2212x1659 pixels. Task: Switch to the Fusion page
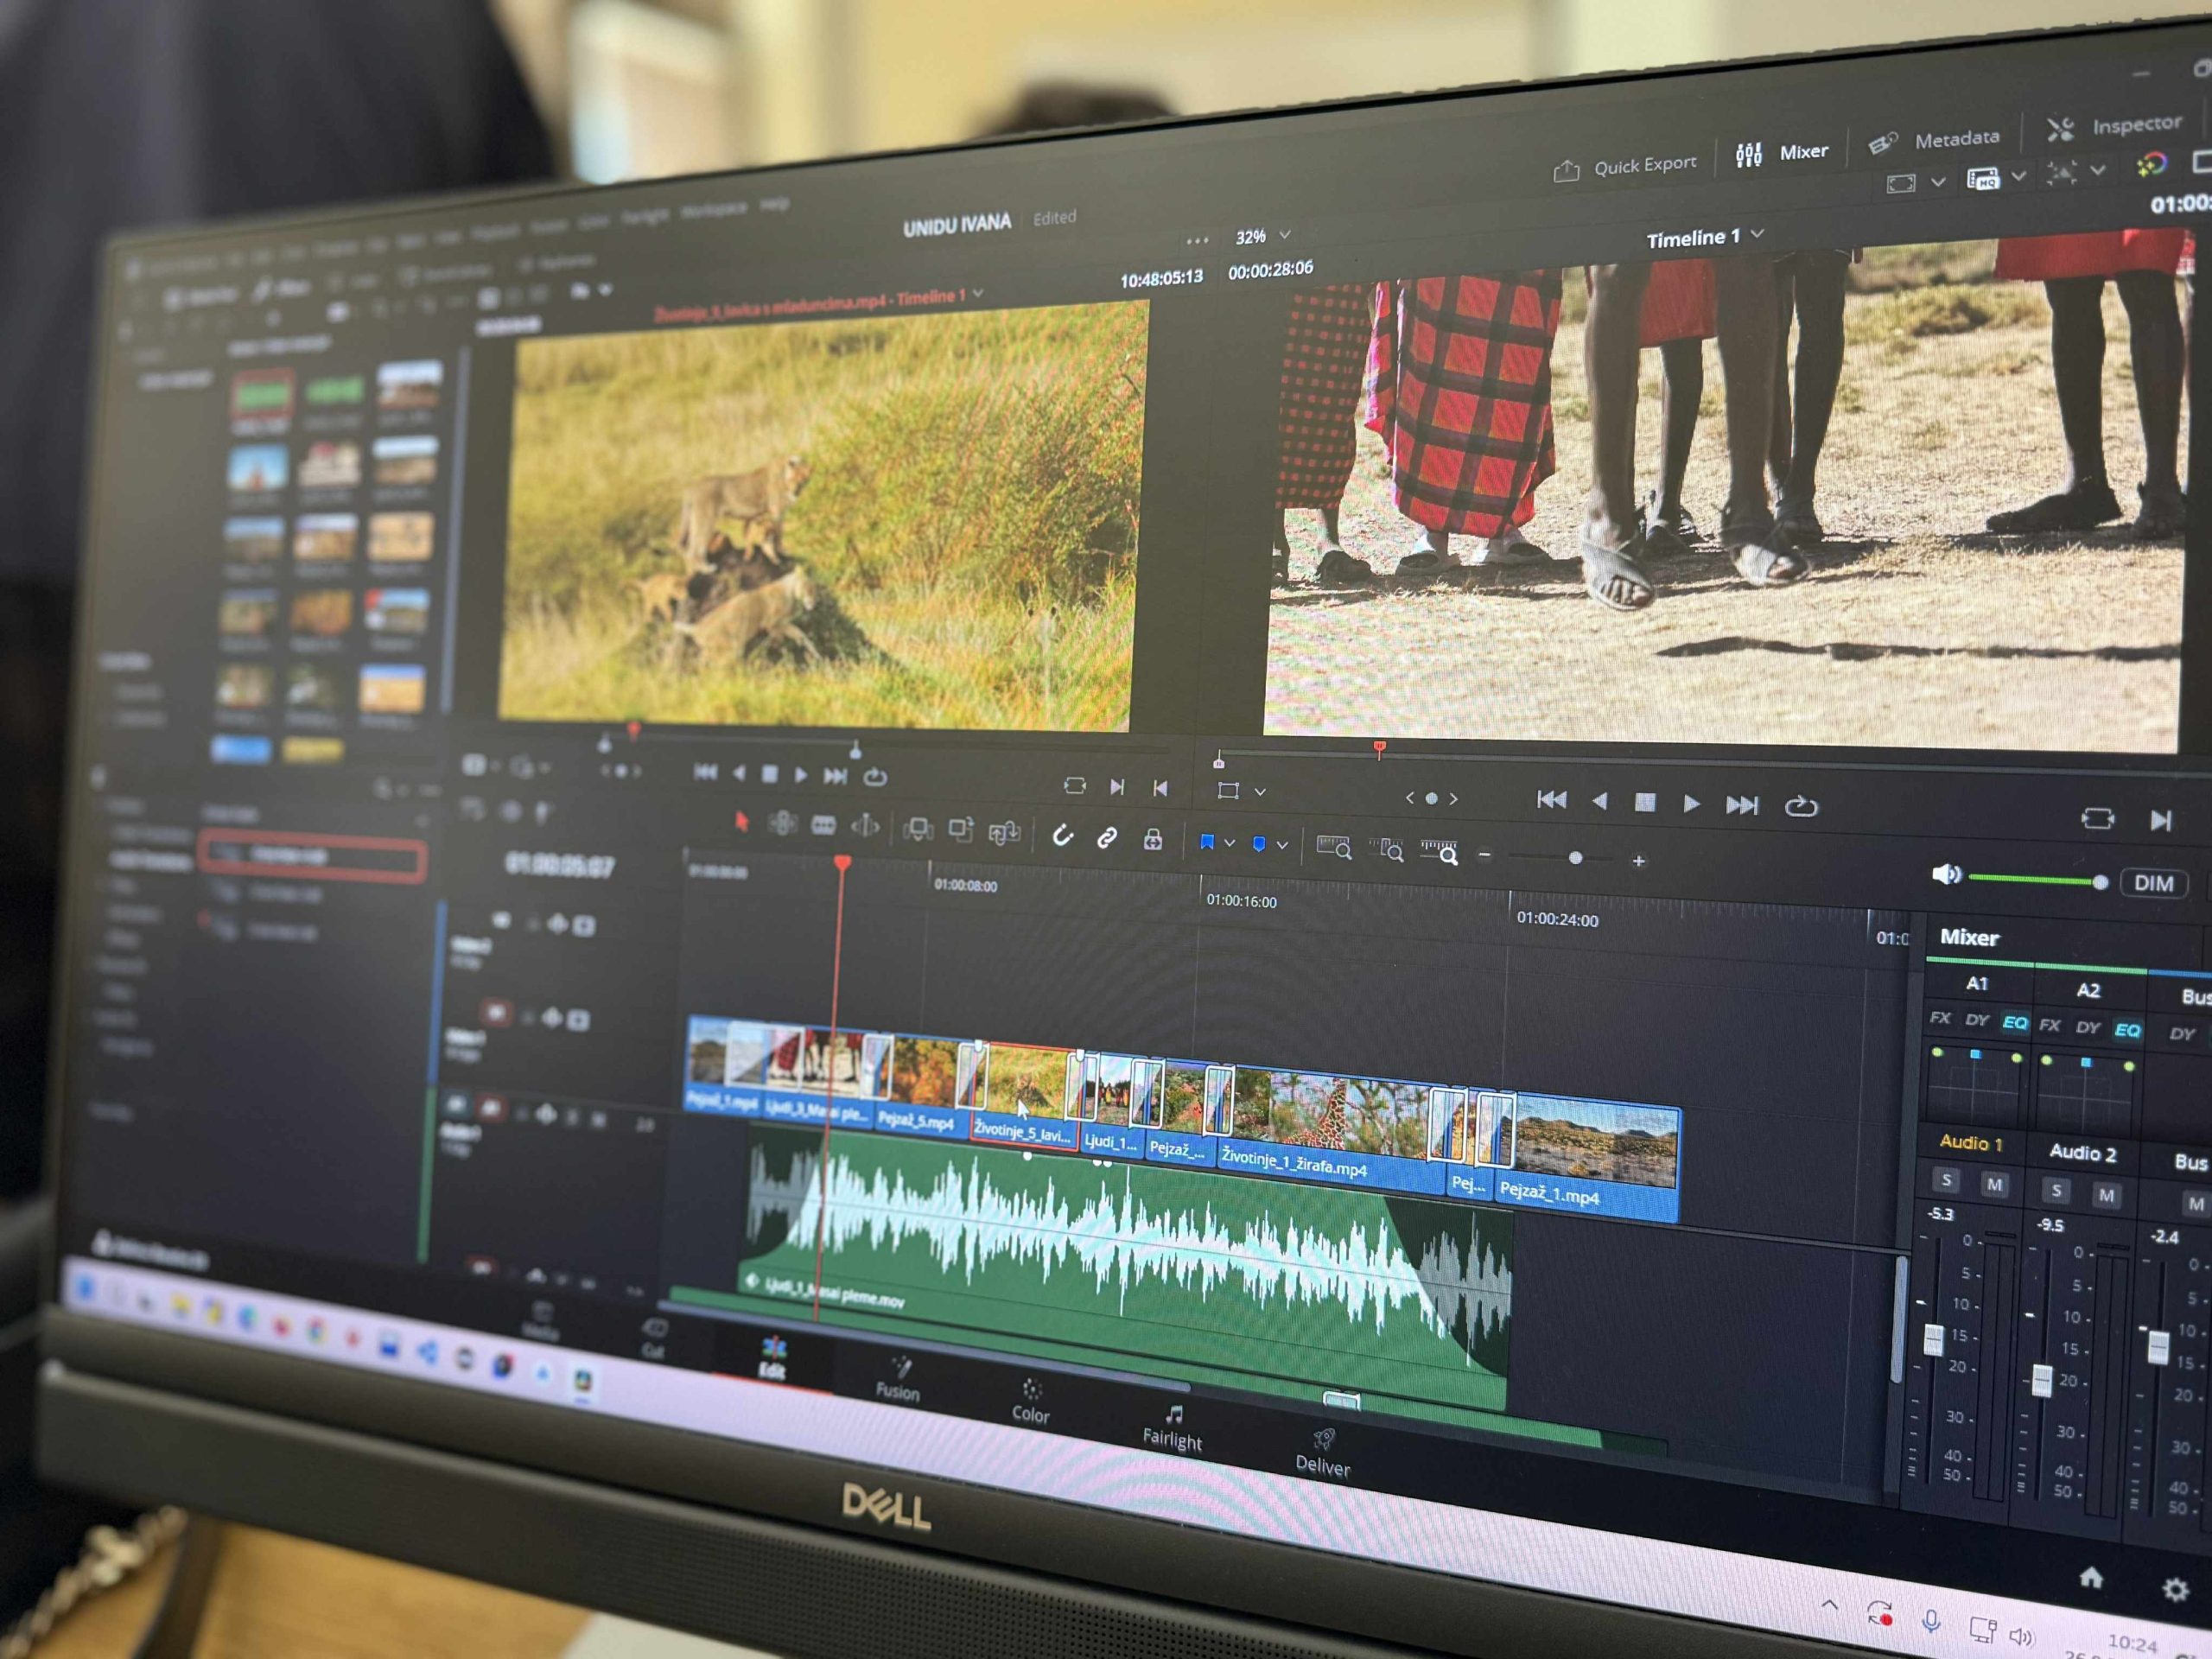[x=897, y=1379]
